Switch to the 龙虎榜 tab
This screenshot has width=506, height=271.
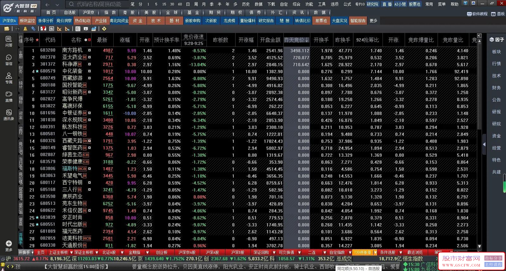229,21
